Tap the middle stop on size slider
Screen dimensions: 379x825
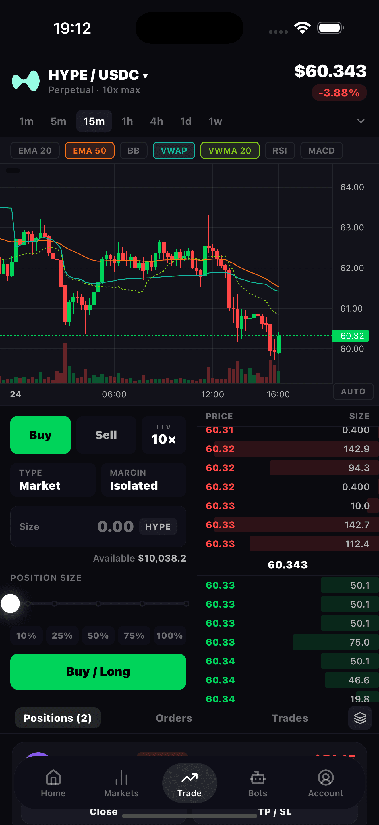coord(98,604)
